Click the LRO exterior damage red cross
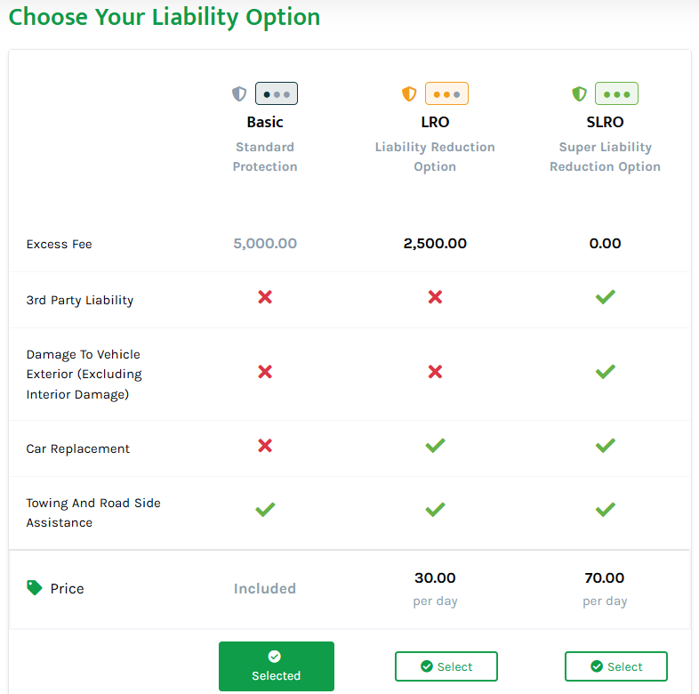Screen dimensions: 699x694 tap(435, 372)
